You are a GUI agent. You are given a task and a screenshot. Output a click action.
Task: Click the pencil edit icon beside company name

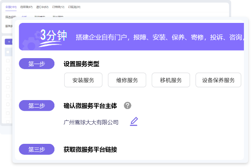134,121
